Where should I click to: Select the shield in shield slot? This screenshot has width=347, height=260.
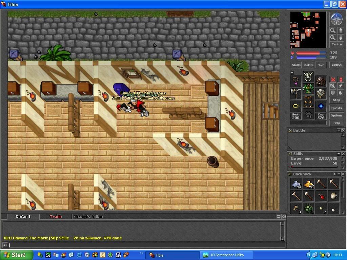[x=321, y=93]
